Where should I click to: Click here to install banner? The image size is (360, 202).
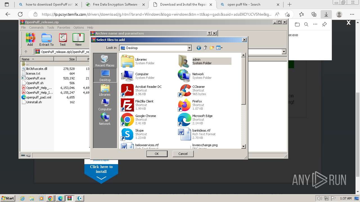(x=101, y=171)
